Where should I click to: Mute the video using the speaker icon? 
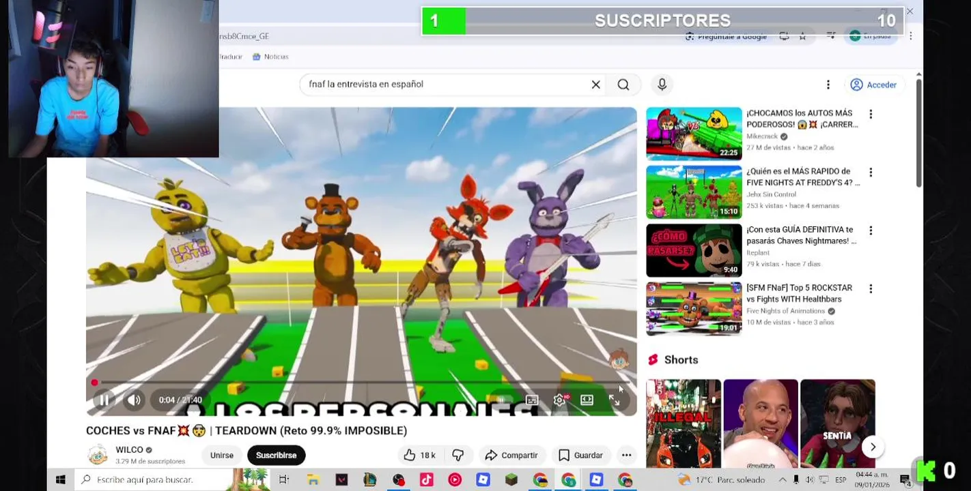tap(135, 400)
